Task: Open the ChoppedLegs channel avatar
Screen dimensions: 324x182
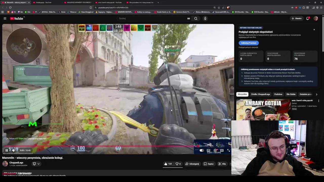Action: click(x=5, y=164)
